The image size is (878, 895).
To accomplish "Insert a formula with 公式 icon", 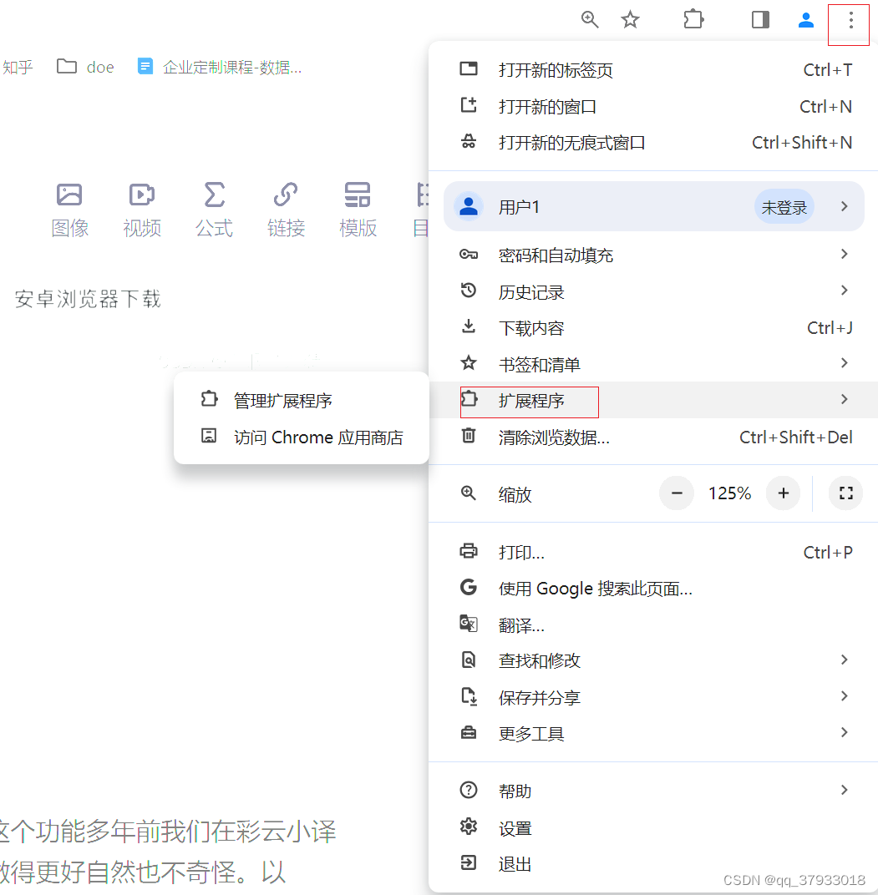I will (x=214, y=210).
